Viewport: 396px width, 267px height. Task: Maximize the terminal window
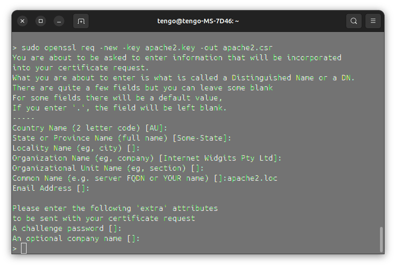coord(41,21)
